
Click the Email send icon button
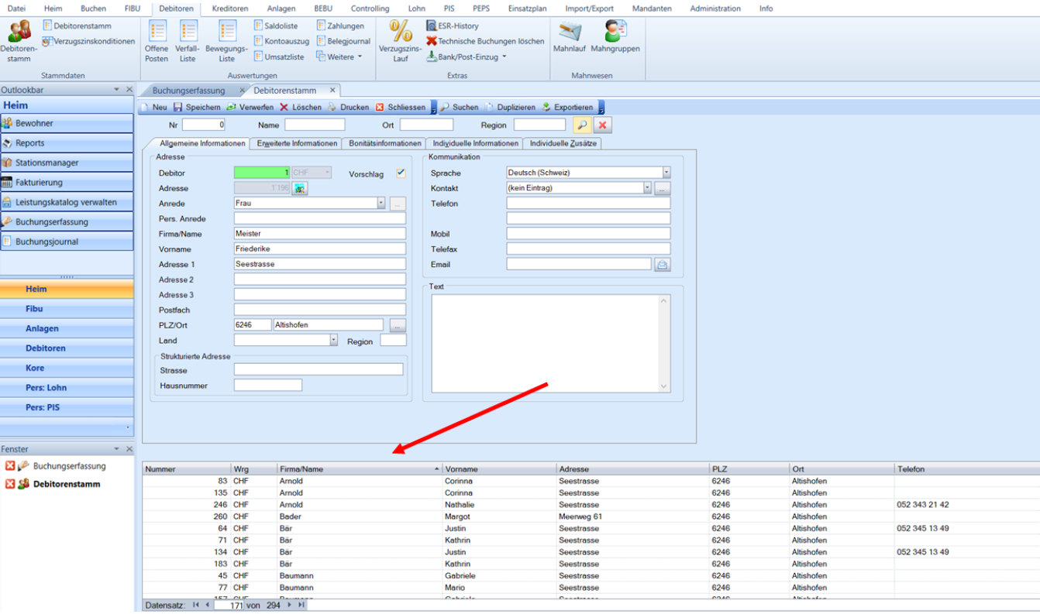(x=662, y=265)
